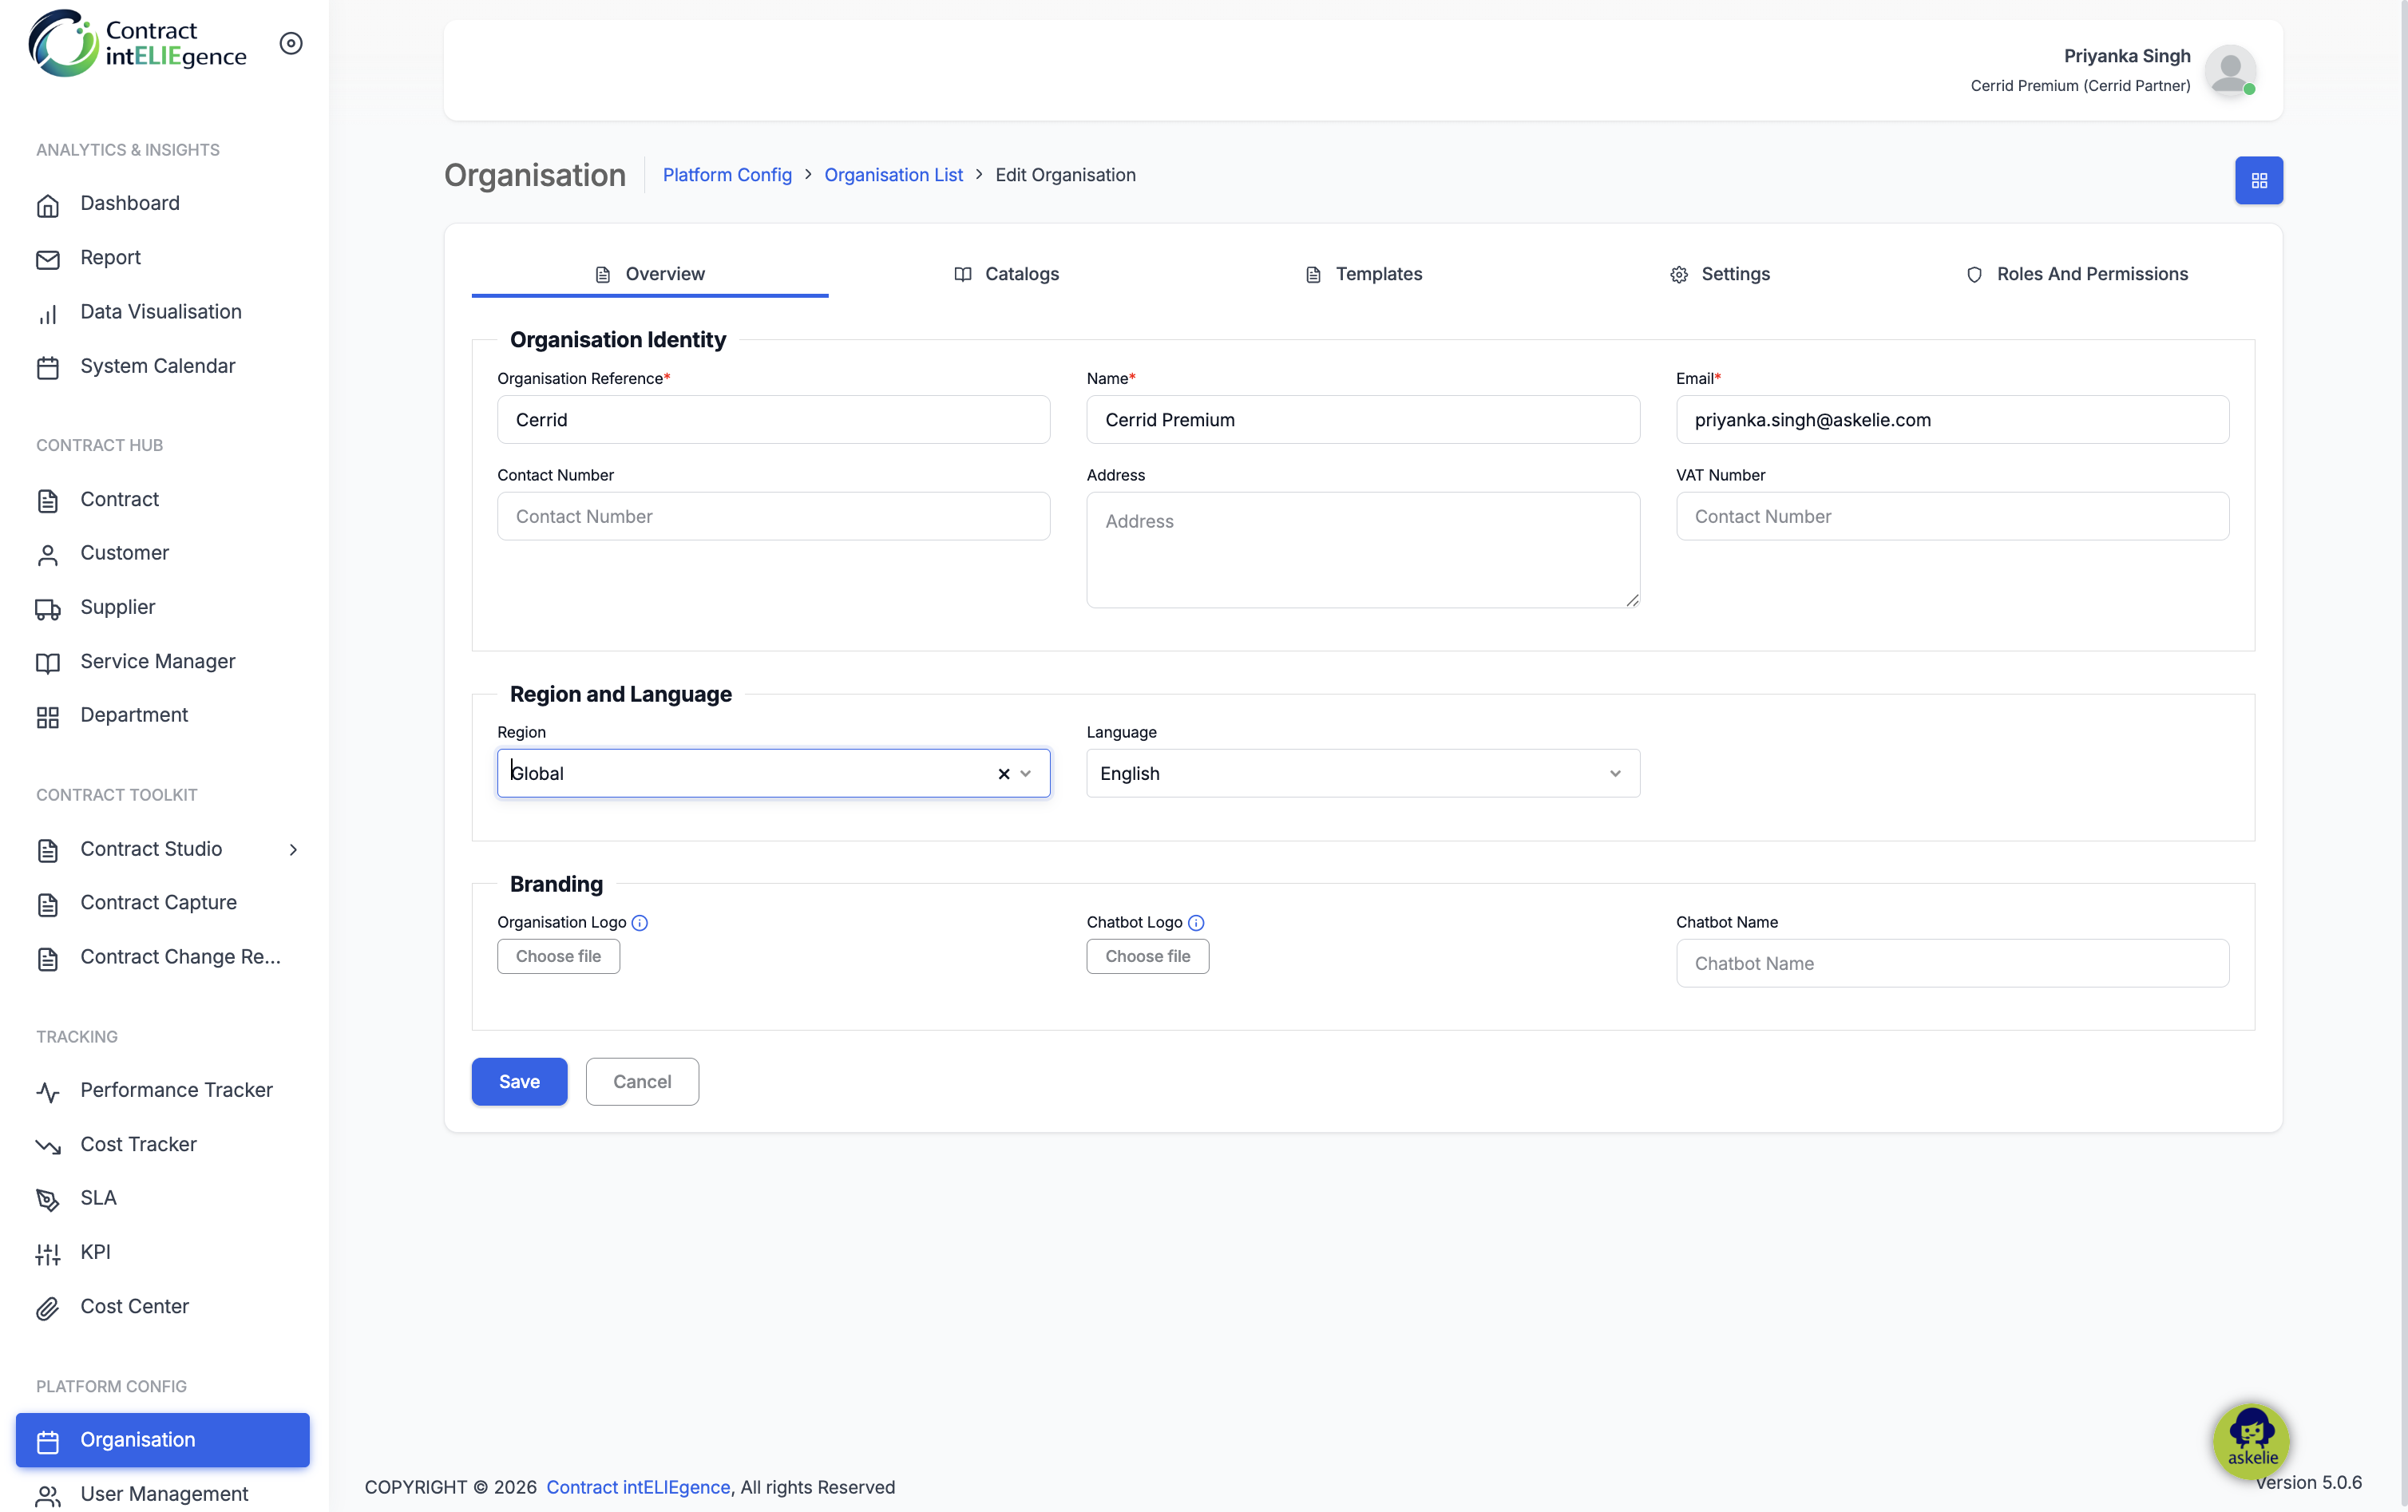View Chatbot Logo info tooltip icon
The image size is (2408, 1512).
point(1196,922)
